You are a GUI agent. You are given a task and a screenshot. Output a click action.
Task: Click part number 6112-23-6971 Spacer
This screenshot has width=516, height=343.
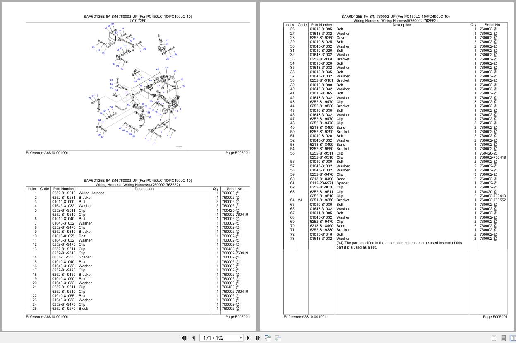[x=322, y=183]
